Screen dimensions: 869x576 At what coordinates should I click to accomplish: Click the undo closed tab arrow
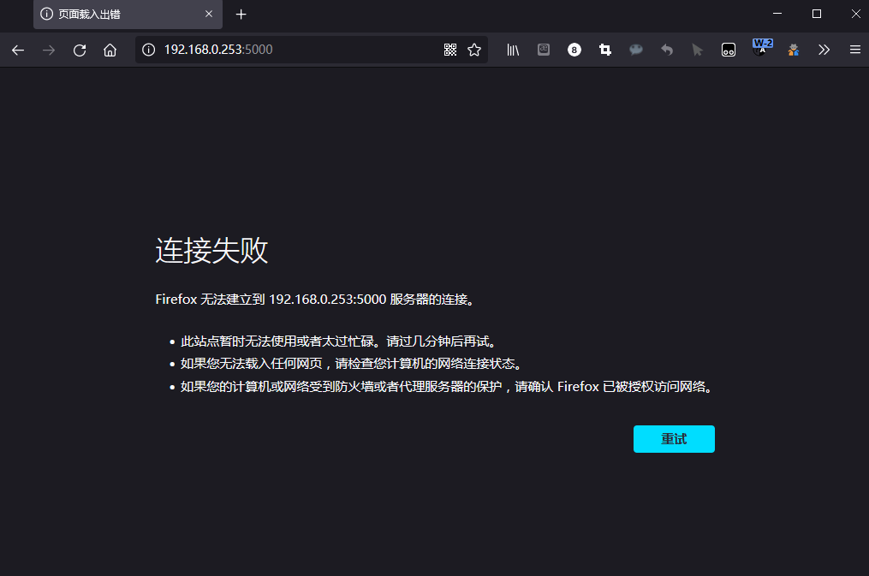pos(667,50)
